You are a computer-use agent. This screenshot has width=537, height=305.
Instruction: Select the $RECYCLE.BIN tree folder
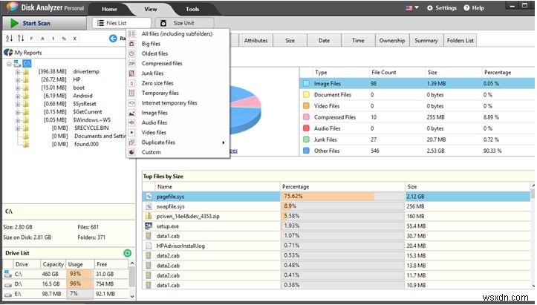pos(91,128)
